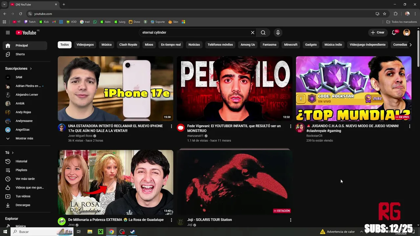420x236 pixels.
Task: Open manzanaV1 channel link
Action: [195, 136]
